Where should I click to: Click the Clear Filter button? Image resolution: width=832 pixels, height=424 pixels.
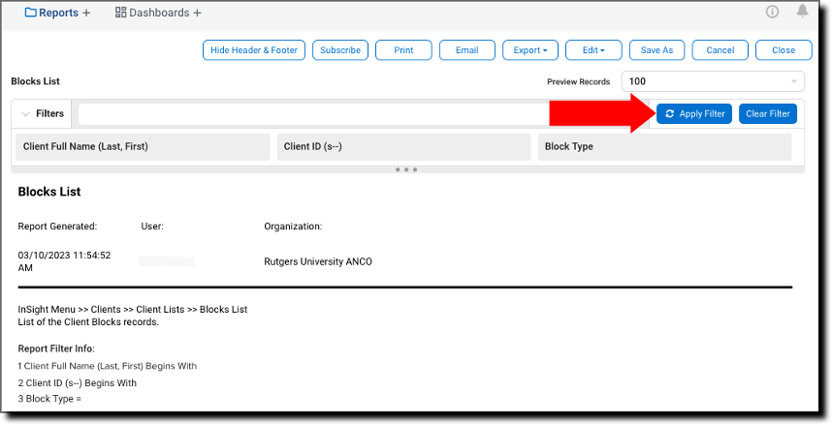(x=768, y=114)
